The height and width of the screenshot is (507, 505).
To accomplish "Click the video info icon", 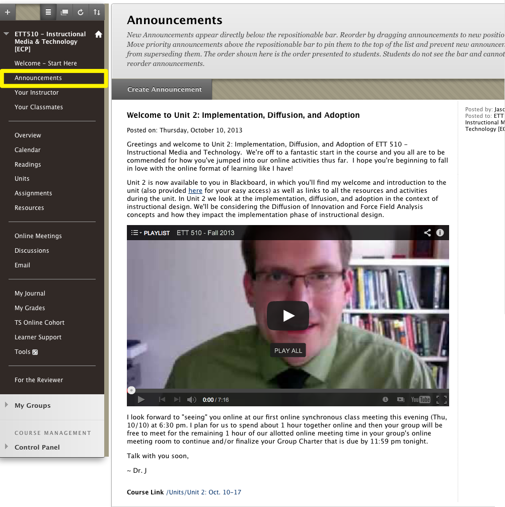I will (440, 233).
